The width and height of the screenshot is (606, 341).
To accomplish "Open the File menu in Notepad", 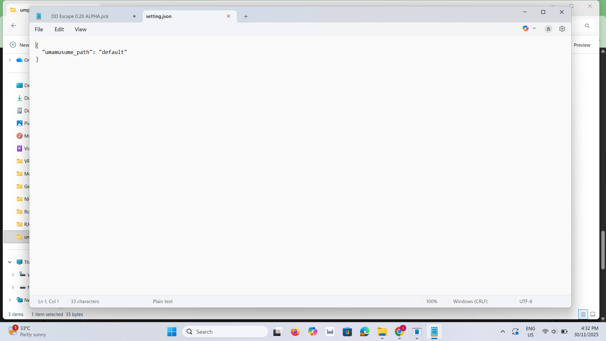I will point(39,29).
